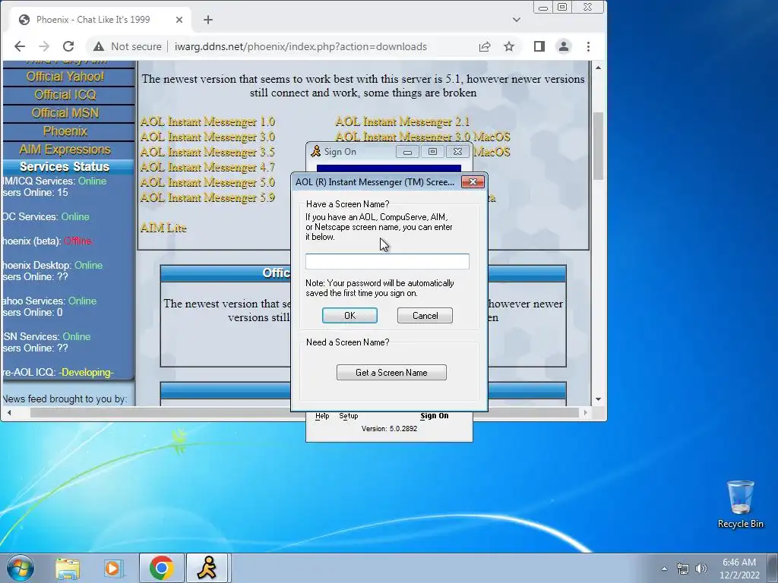
Task: Open Official ICQ in the sidebar
Action: [x=65, y=95]
